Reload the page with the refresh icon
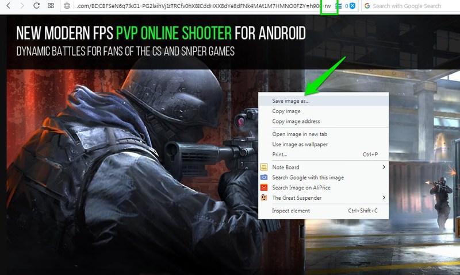Image resolution: width=460 pixels, height=275 pixels. [36, 5]
